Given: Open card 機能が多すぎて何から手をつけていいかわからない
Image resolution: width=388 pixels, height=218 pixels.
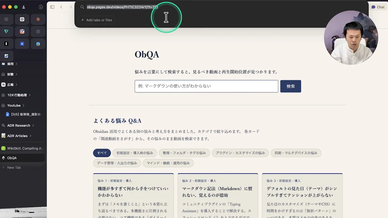Looking at the screenshot, I should coord(133,196).
